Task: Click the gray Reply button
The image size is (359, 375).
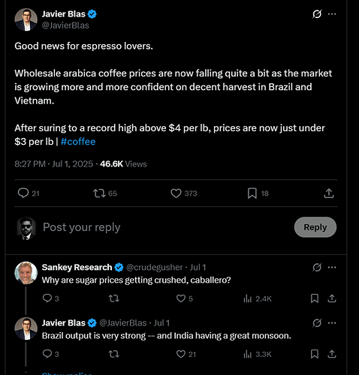Action: 315,227
